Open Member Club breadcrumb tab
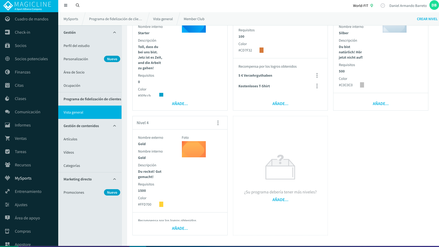 point(194,19)
